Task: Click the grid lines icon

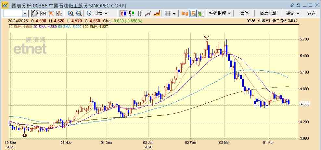Action: (168, 14)
